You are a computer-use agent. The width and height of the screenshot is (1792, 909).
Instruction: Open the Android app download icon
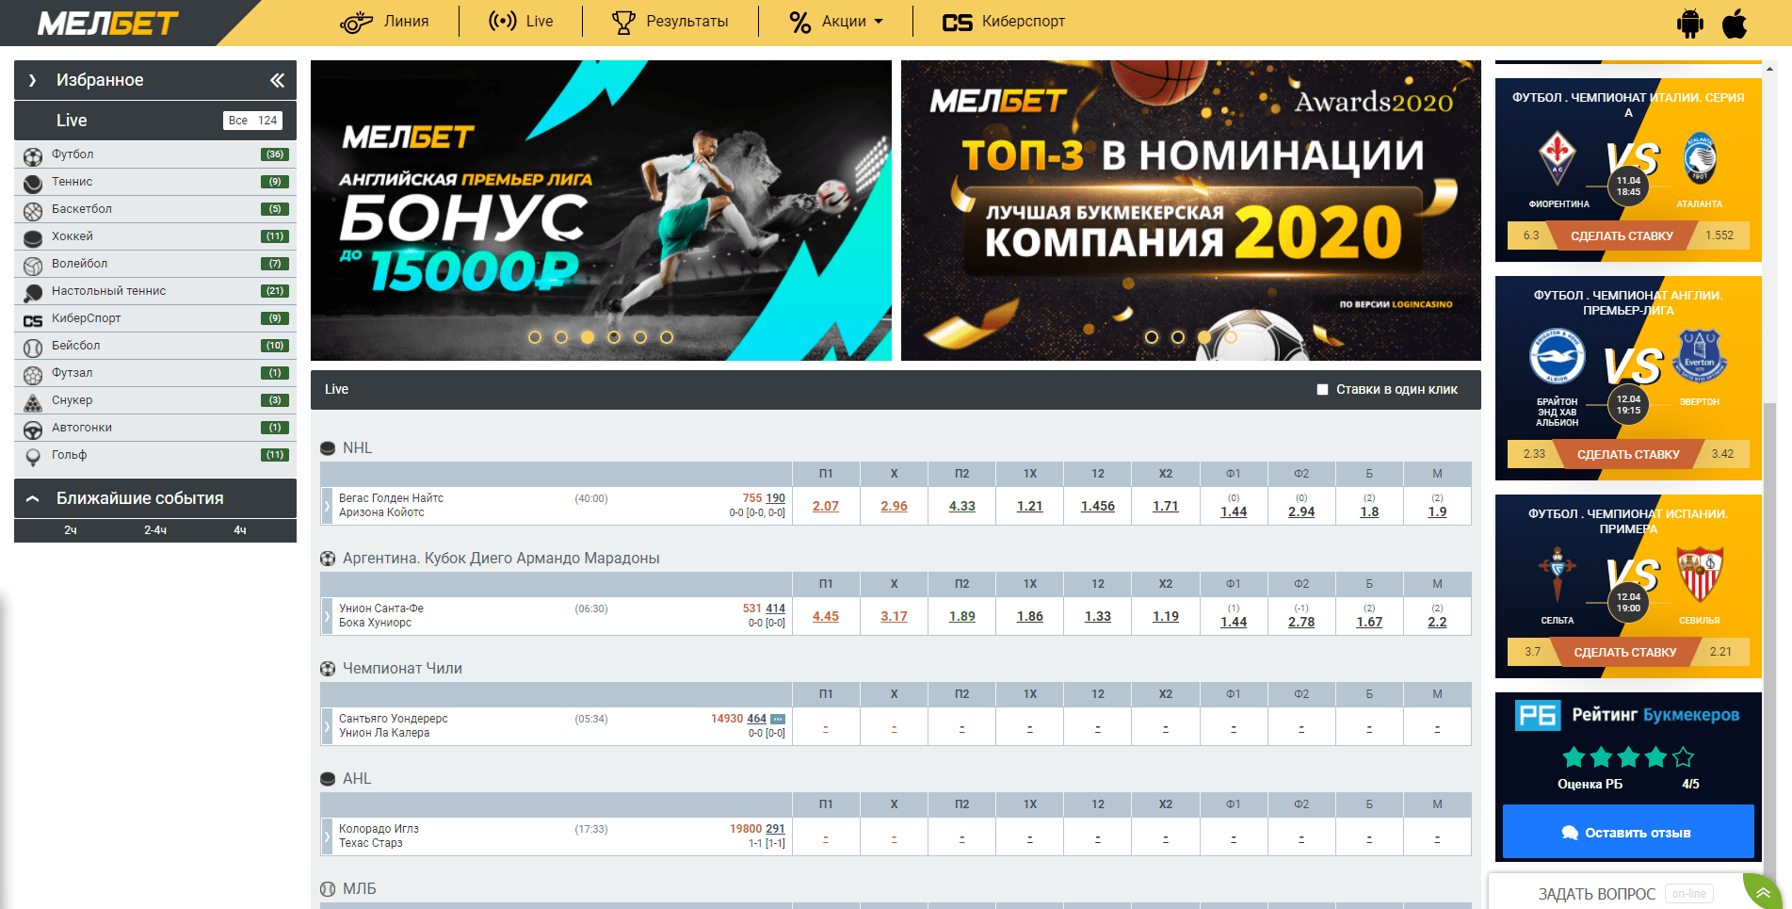(x=1690, y=23)
